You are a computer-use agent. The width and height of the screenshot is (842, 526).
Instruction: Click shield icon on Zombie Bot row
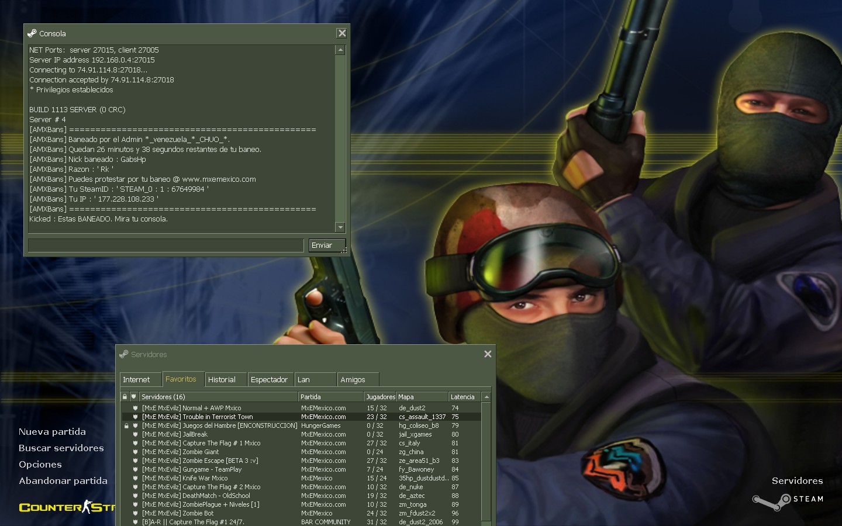135,514
